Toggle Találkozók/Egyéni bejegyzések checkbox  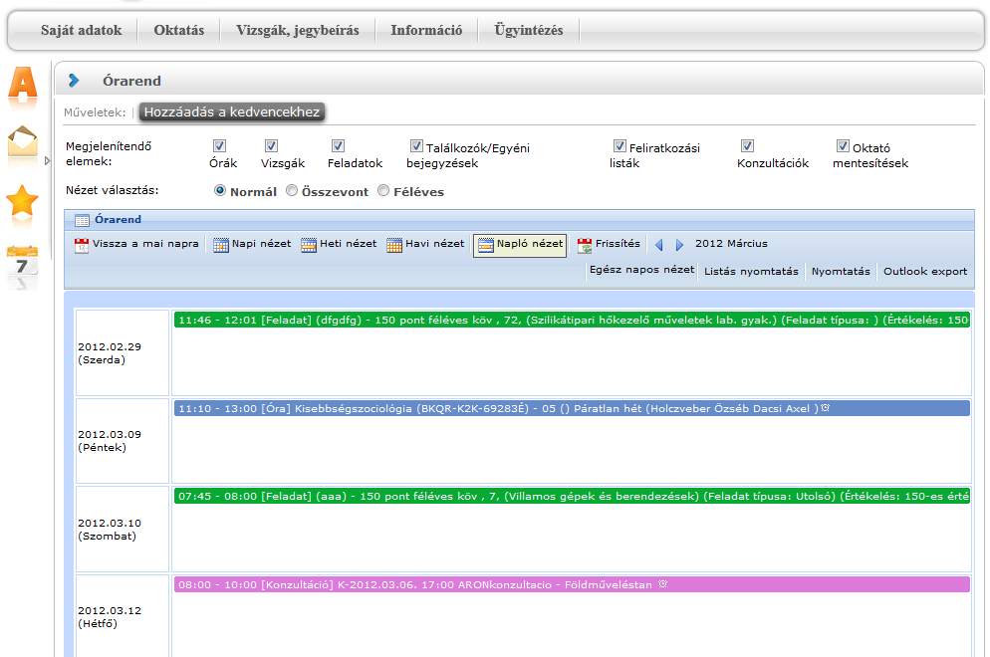coord(416,145)
